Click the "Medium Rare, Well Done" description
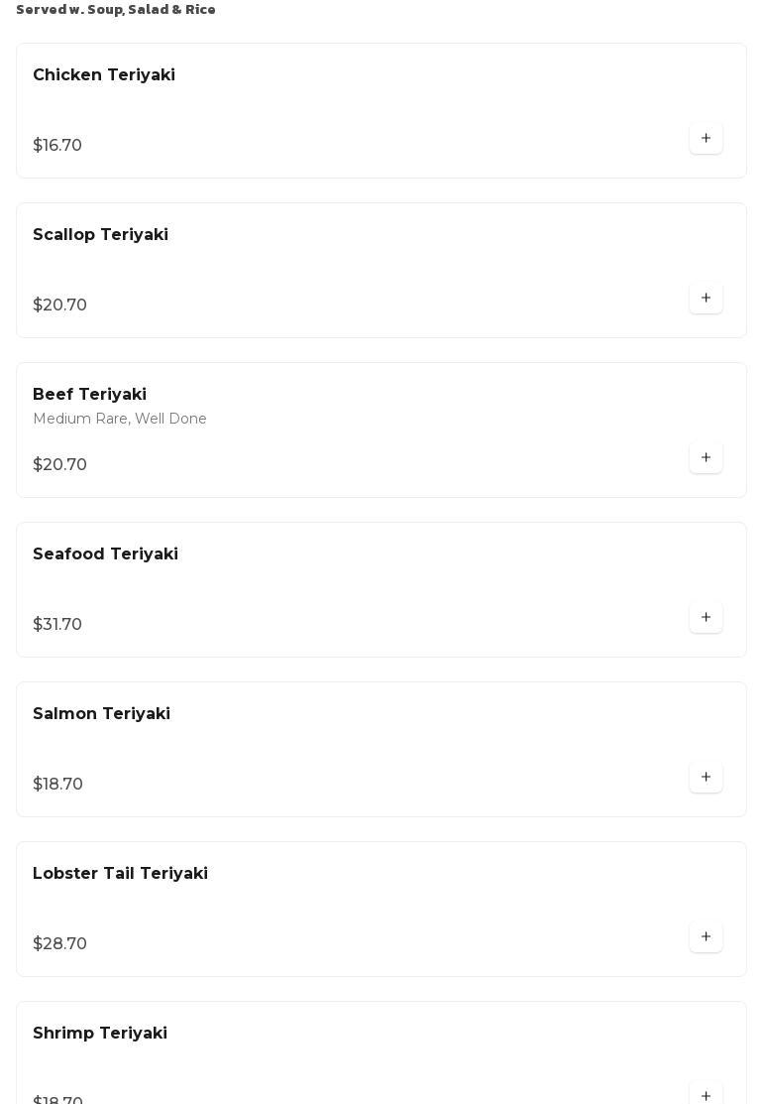763x1104 pixels. click(120, 420)
